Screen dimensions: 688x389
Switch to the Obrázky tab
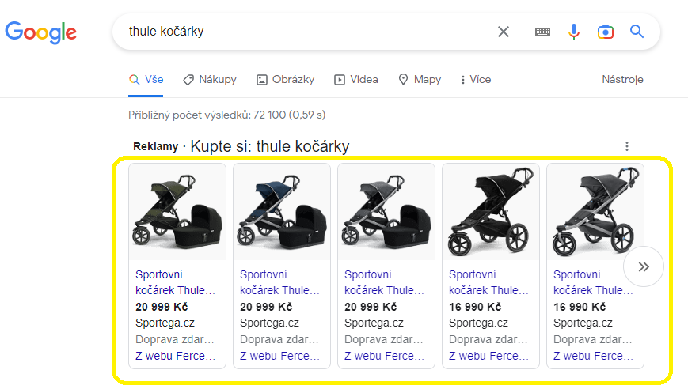[x=285, y=80]
